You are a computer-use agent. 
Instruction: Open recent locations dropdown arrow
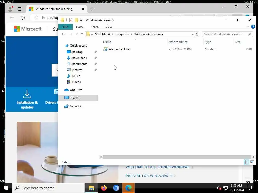(77, 34)
